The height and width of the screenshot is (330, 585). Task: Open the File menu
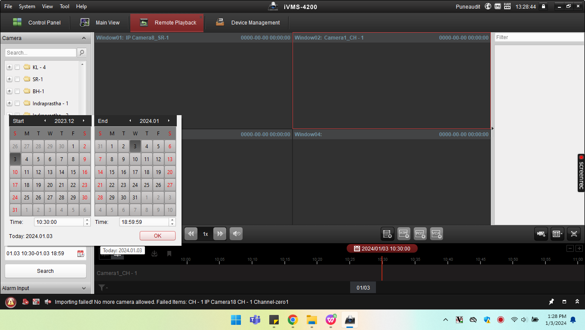click(8, 6)
